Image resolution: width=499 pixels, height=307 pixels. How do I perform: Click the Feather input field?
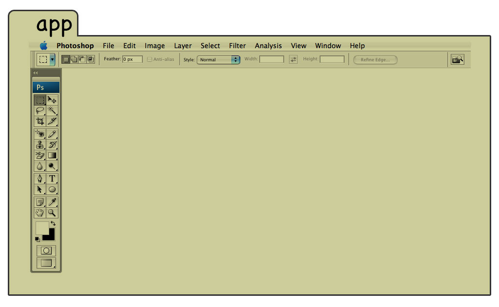coord(133,59)
